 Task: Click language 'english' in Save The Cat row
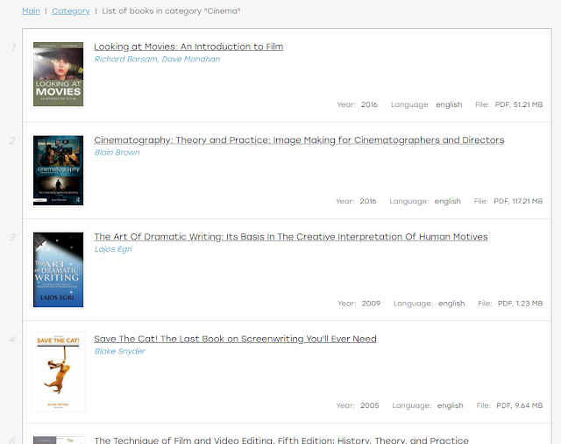[450, 405]
